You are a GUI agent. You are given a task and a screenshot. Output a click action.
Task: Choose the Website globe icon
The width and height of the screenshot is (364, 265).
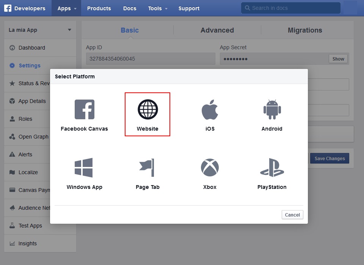pos(147,110)
